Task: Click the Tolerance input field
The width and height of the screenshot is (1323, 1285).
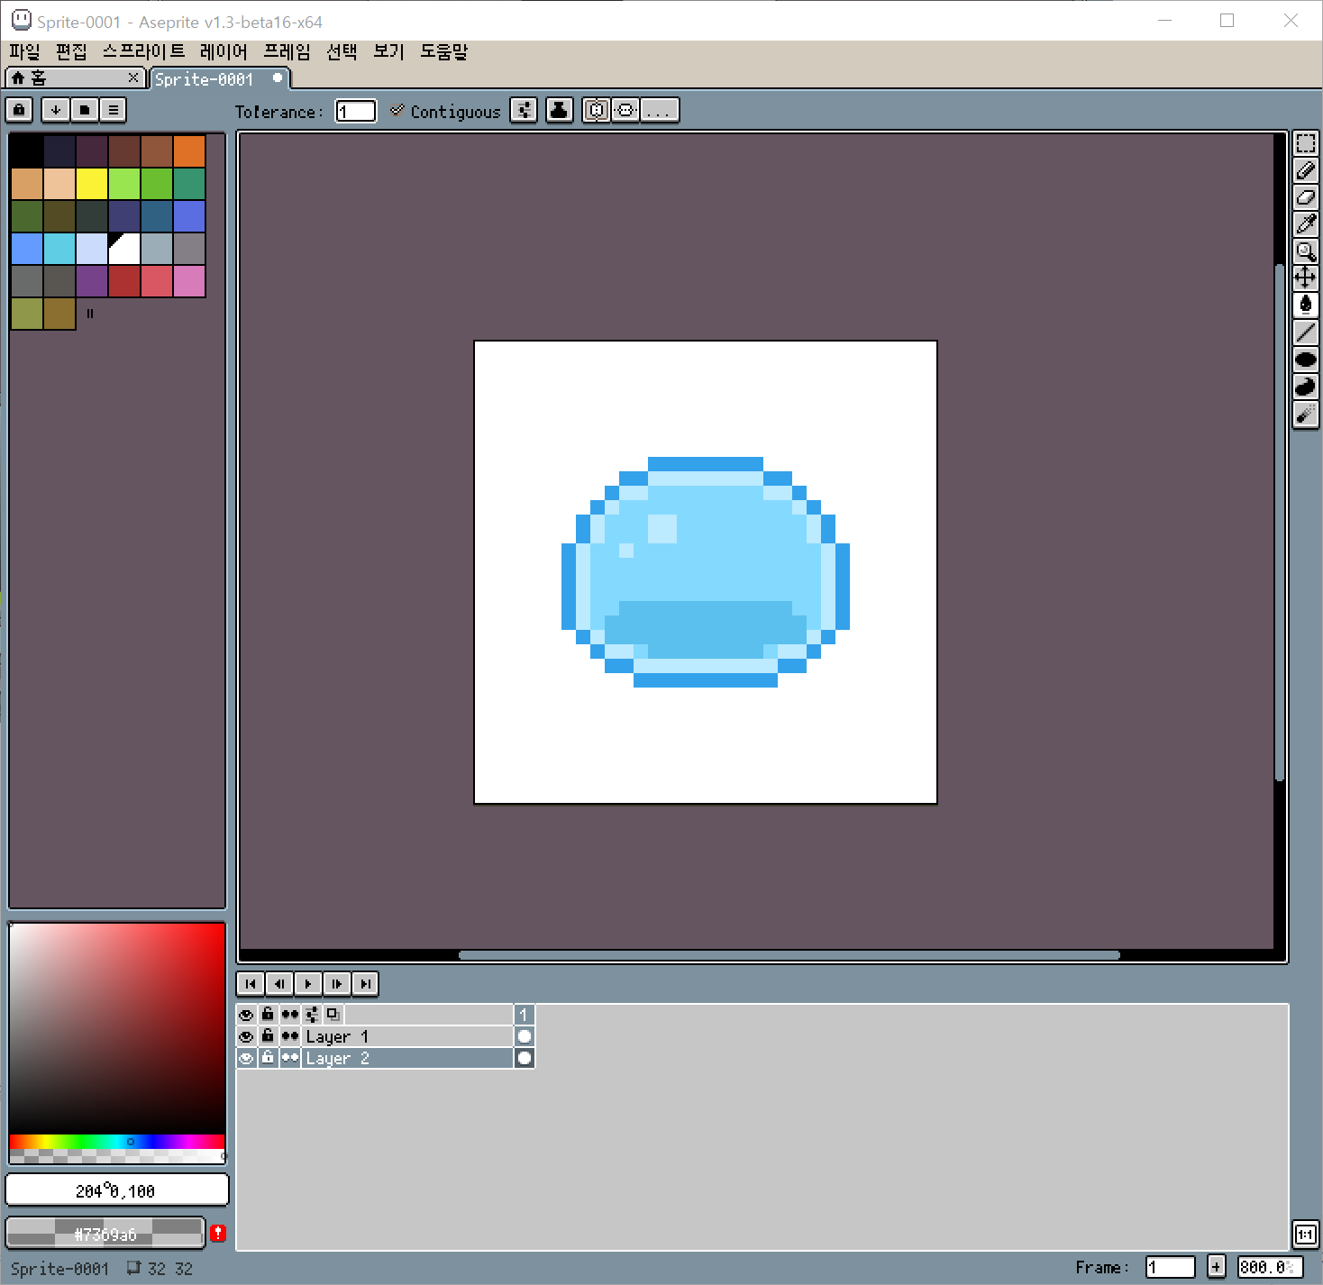Action: pos(356,111)
